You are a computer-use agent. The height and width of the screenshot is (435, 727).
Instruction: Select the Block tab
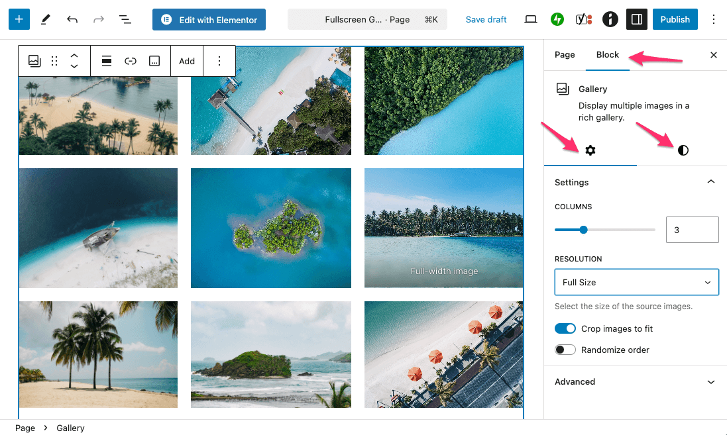(x=607, y=55)
